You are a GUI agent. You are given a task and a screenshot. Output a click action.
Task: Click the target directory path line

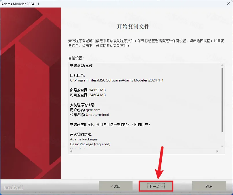117,80
